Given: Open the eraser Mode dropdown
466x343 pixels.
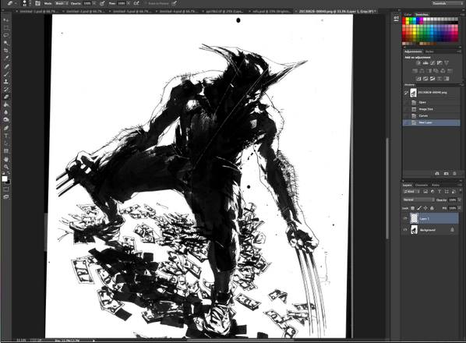Looking at the screenshot, I should coord(62,4).
